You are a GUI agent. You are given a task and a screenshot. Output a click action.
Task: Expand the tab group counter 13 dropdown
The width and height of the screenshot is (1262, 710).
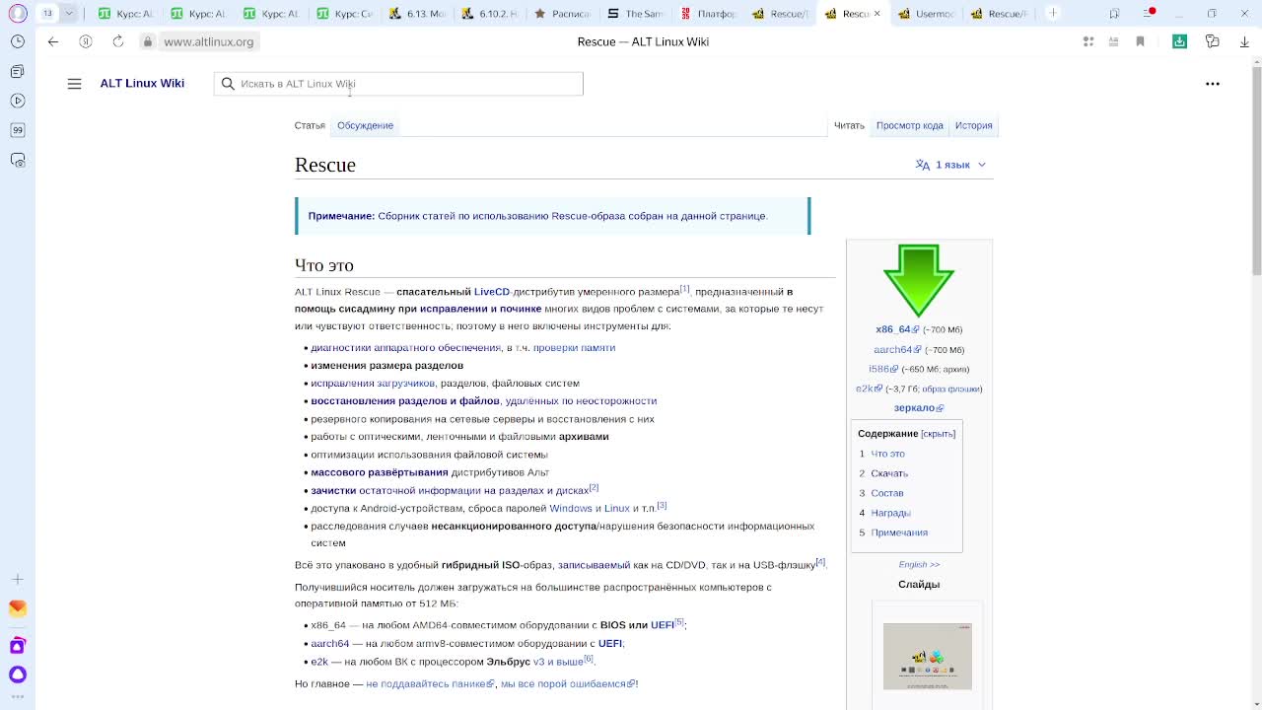tap(69, 14)
